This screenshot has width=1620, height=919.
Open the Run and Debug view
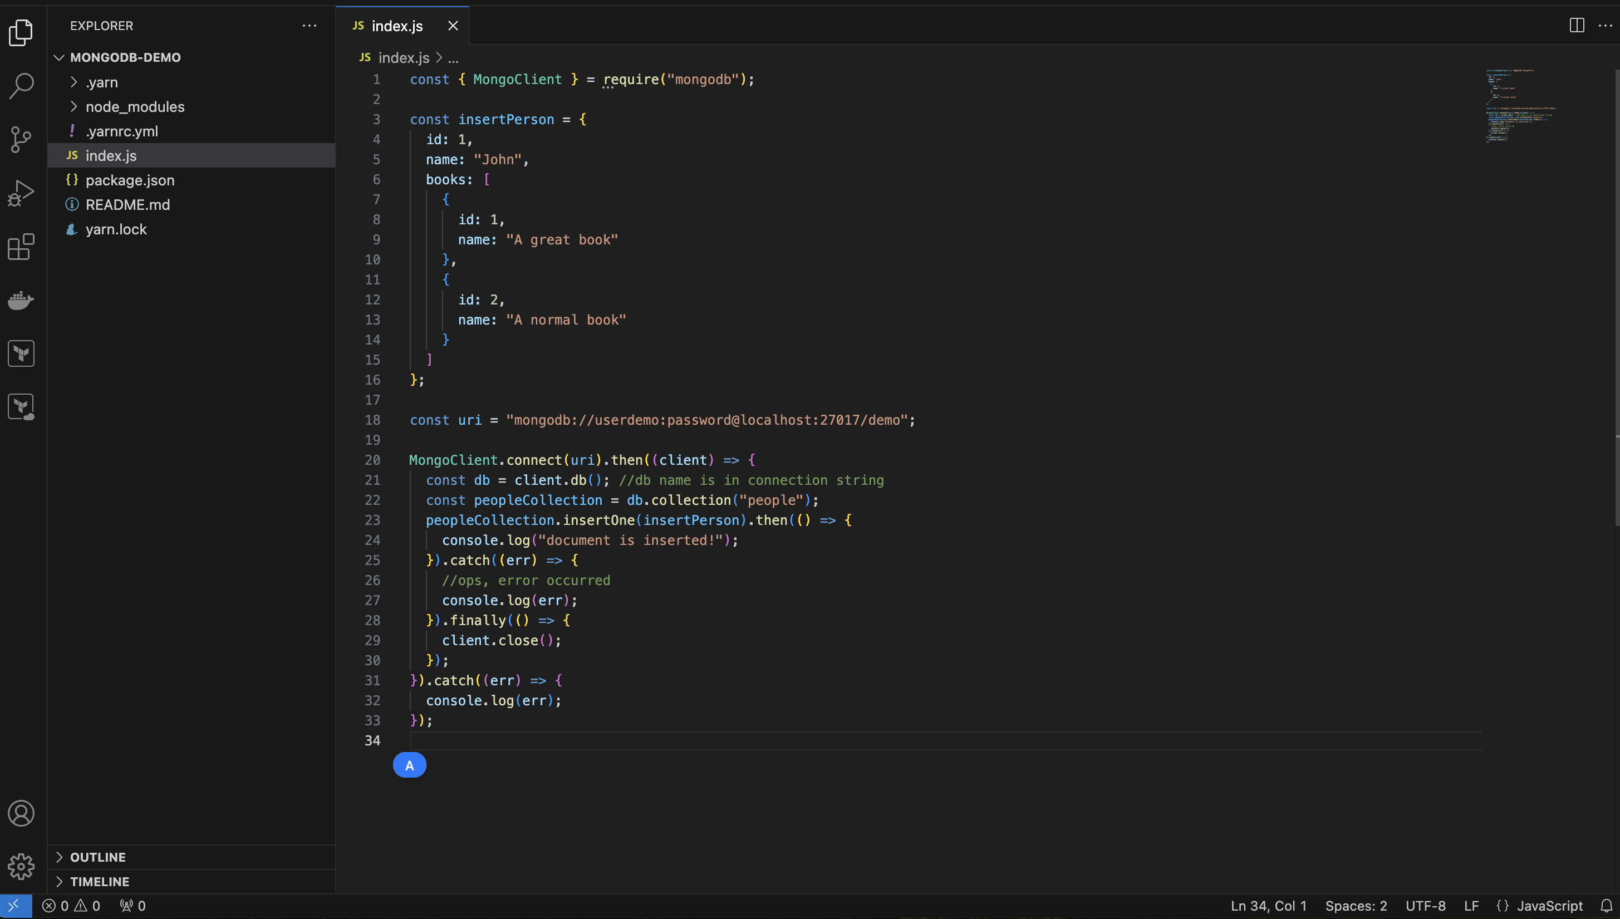(x=21, y=193)
